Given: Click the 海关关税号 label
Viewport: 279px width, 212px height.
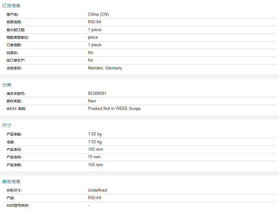Looking at the screenshot, I should point(16,94).
